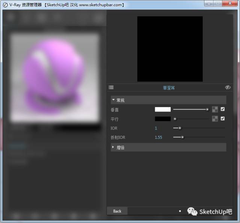Move the 折射IOR slider handle
Viewport: 240px width, 223px height.
tap(182, 137)
